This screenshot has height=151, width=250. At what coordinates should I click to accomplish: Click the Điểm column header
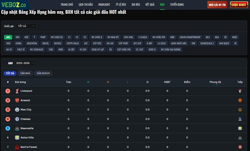(187, 82)
